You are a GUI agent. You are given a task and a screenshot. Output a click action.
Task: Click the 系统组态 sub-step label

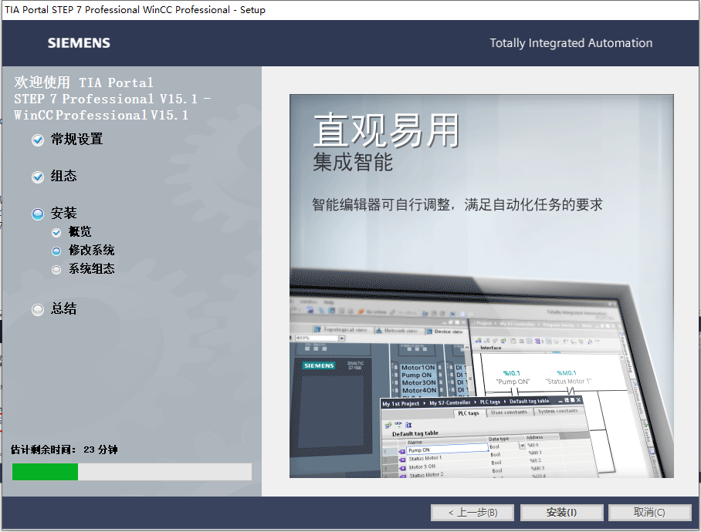(x=92, y=268)
